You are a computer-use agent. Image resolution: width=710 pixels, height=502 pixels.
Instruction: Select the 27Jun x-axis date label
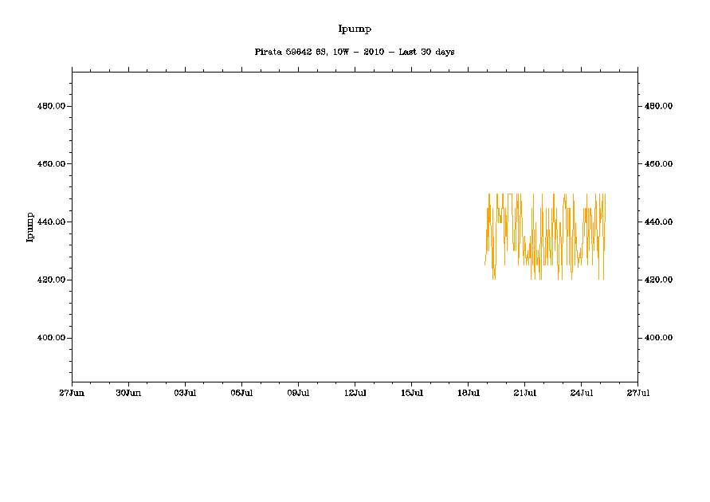(72, 393)
